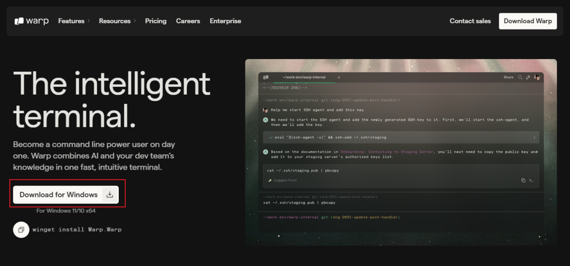Click the 'Become a command line power user' paragraph
Image resolution: width=570 pixels, height=266 pixels.
click(94, 156)
